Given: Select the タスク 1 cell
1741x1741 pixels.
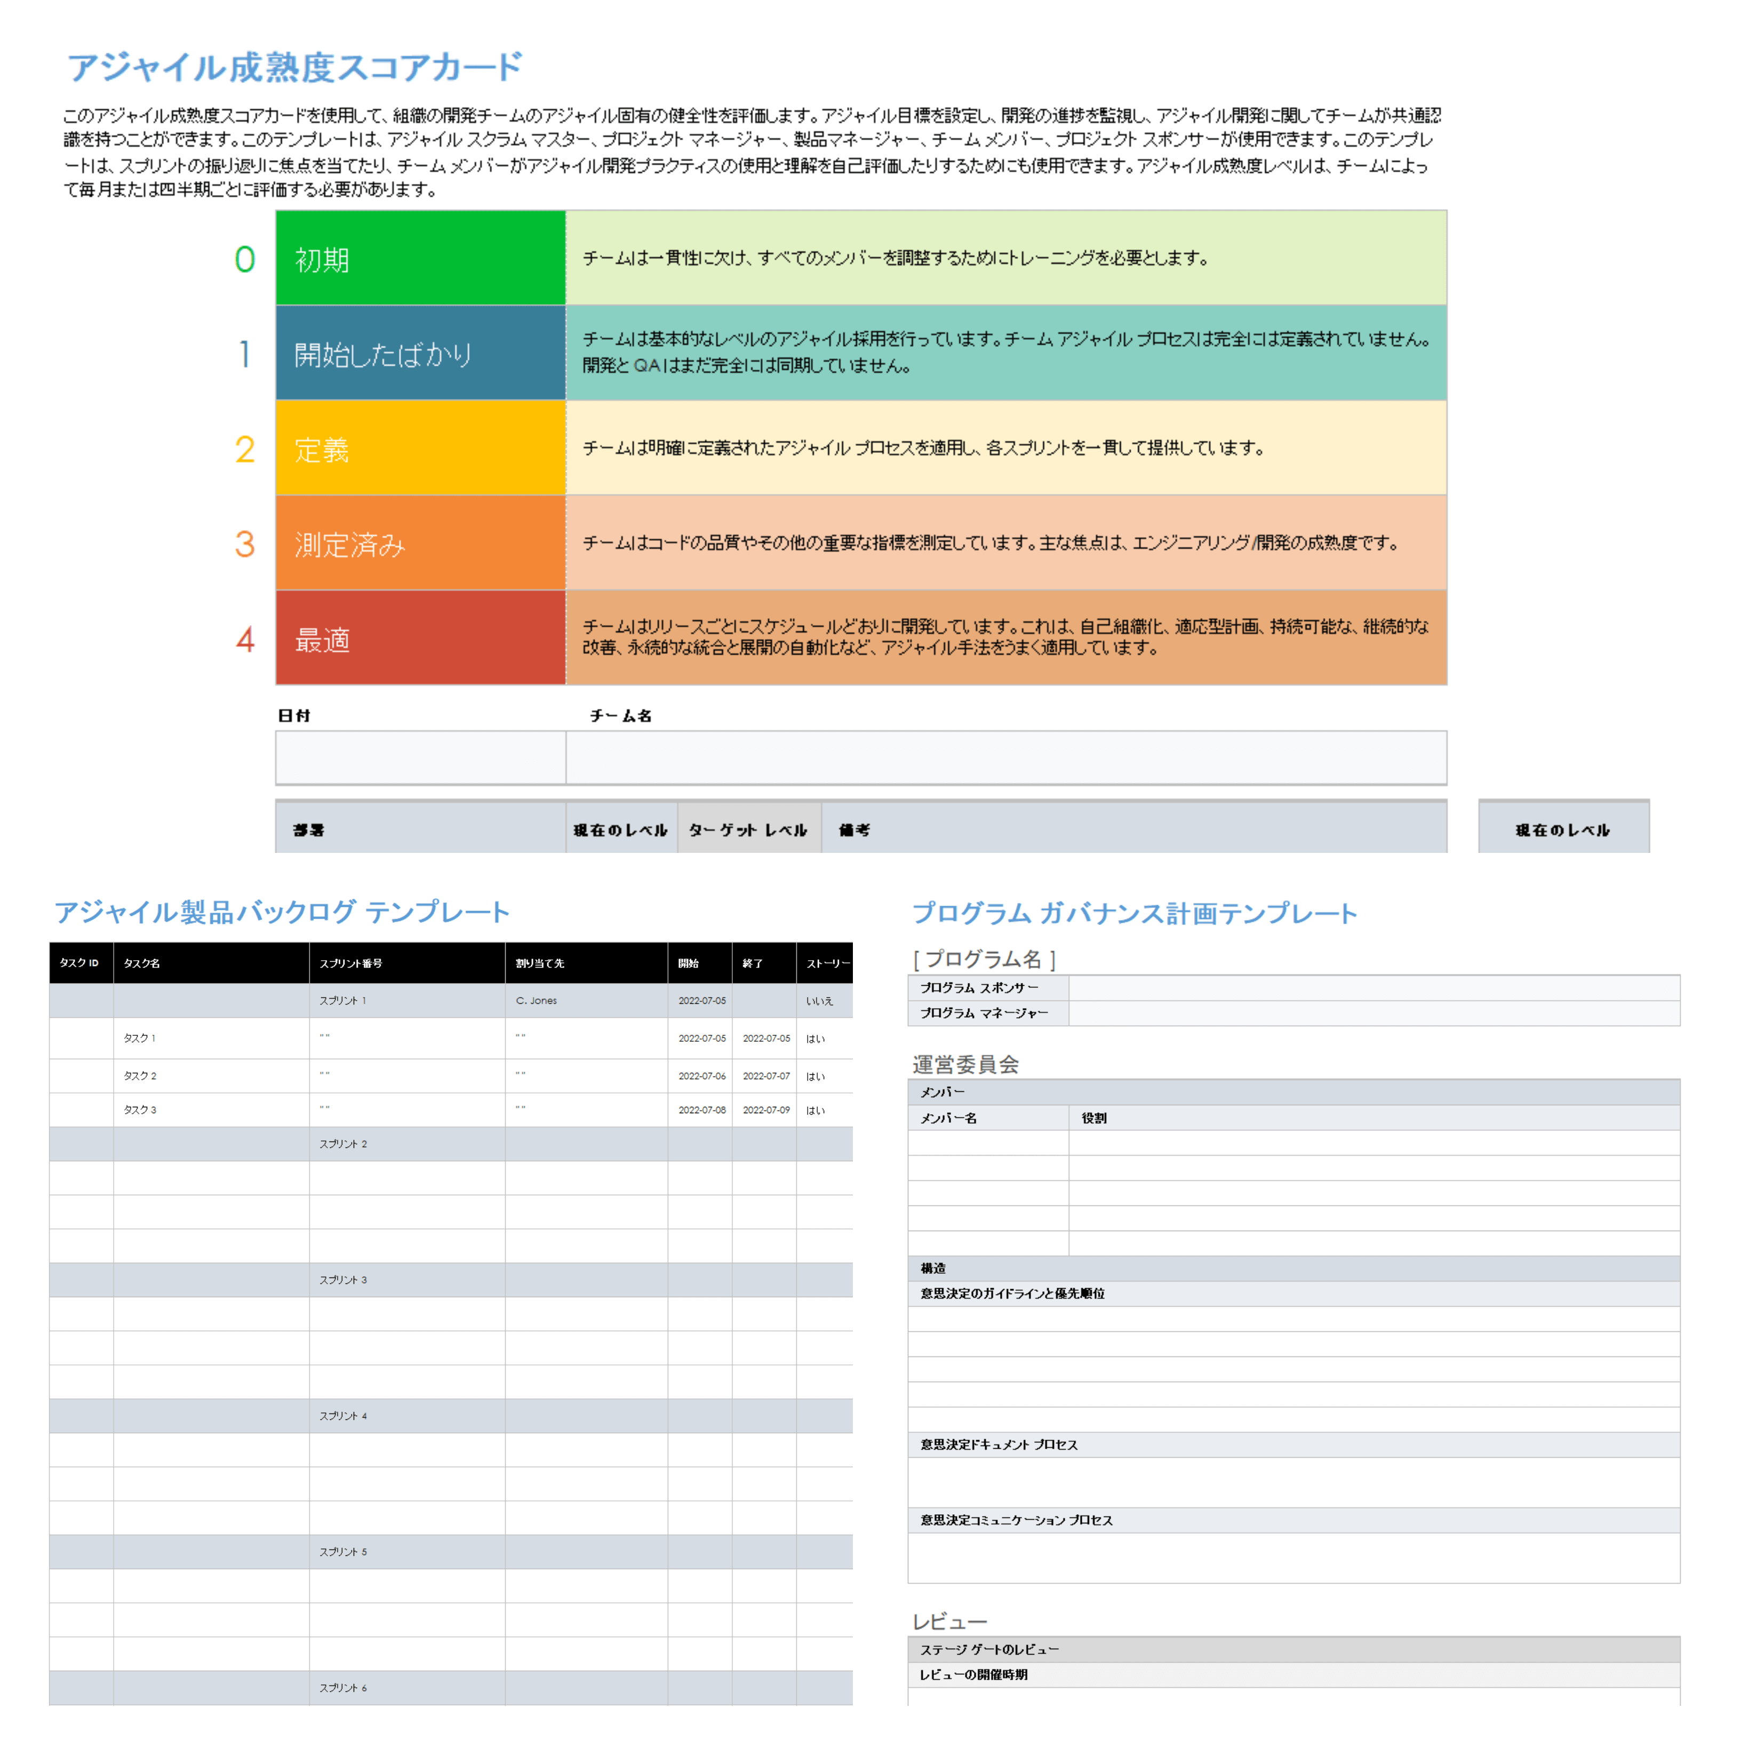Looking at the screenshot, I should [211, 1038].
